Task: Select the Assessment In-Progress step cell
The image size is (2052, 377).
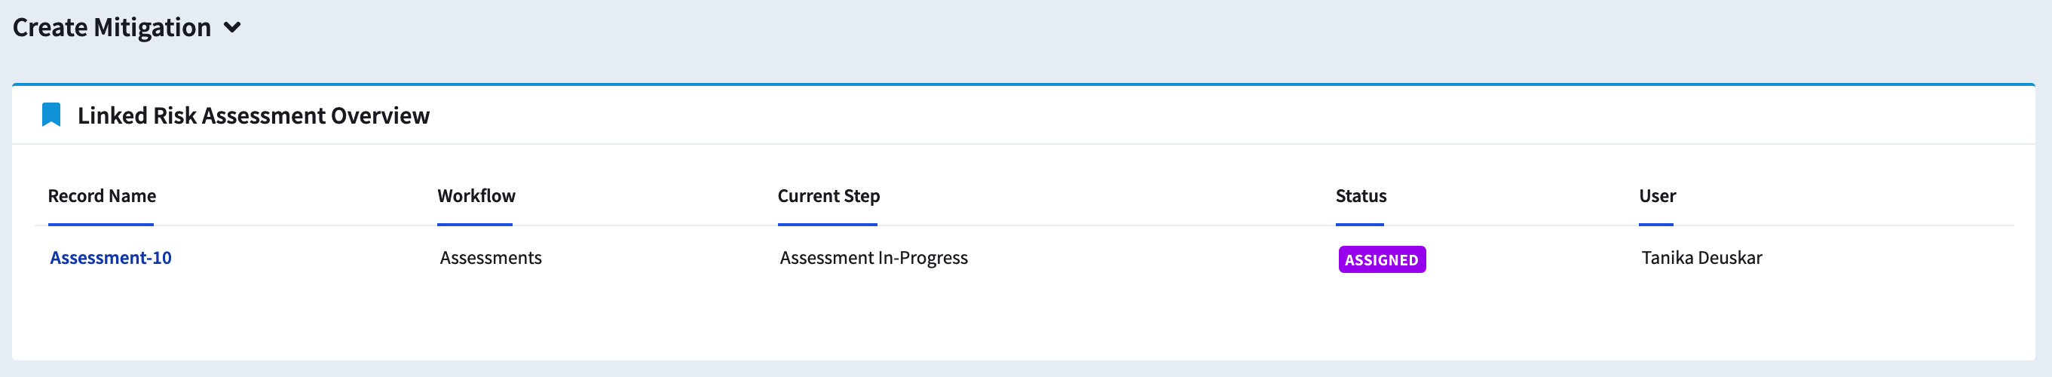Action: [874, 257]
